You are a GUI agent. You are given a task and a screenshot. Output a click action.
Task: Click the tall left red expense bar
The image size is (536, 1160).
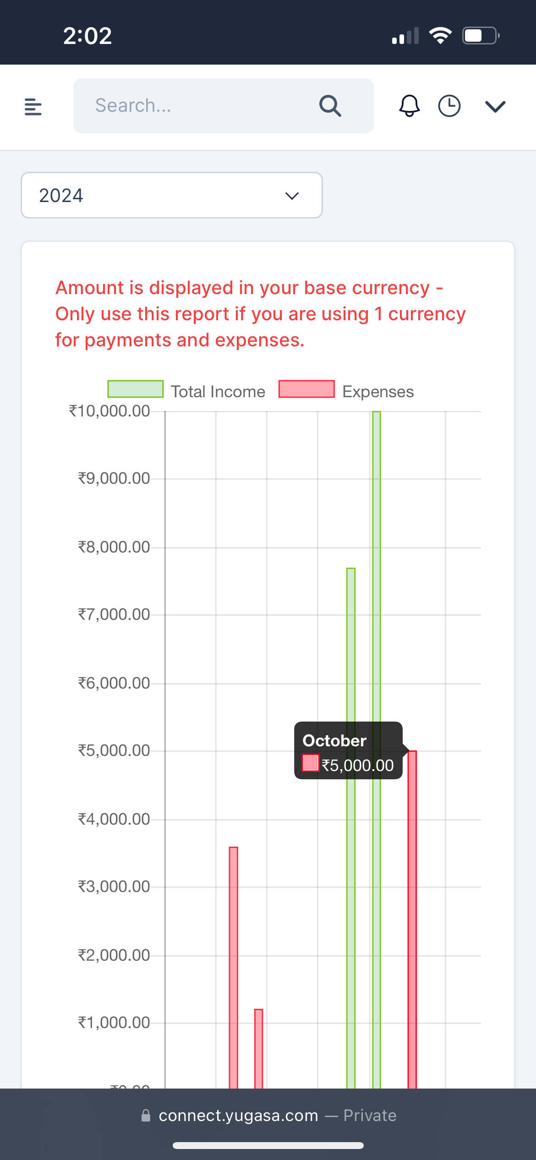pyautogui.click(x=234, y=962)
